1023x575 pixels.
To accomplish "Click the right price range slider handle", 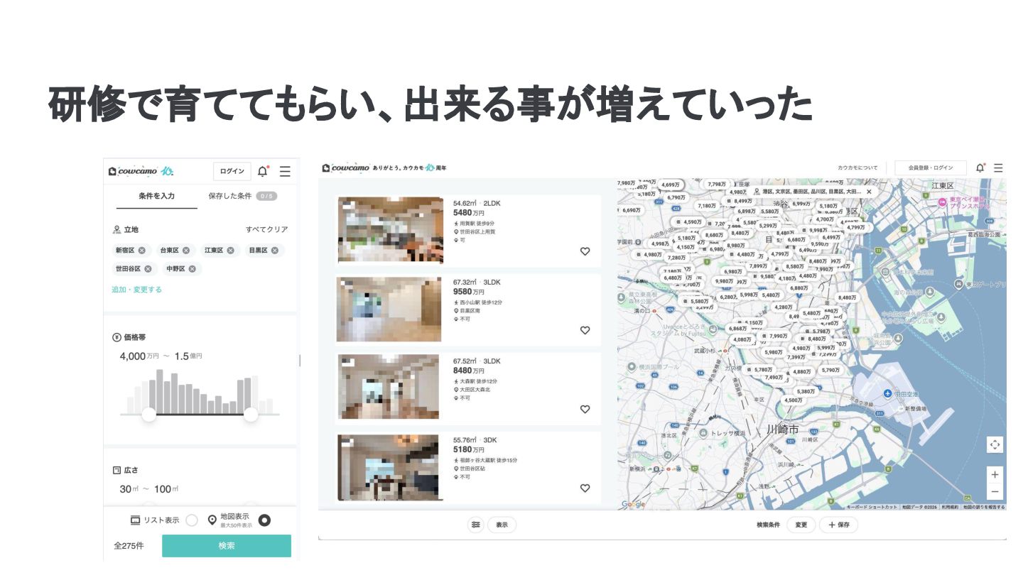I will [251, 415].
